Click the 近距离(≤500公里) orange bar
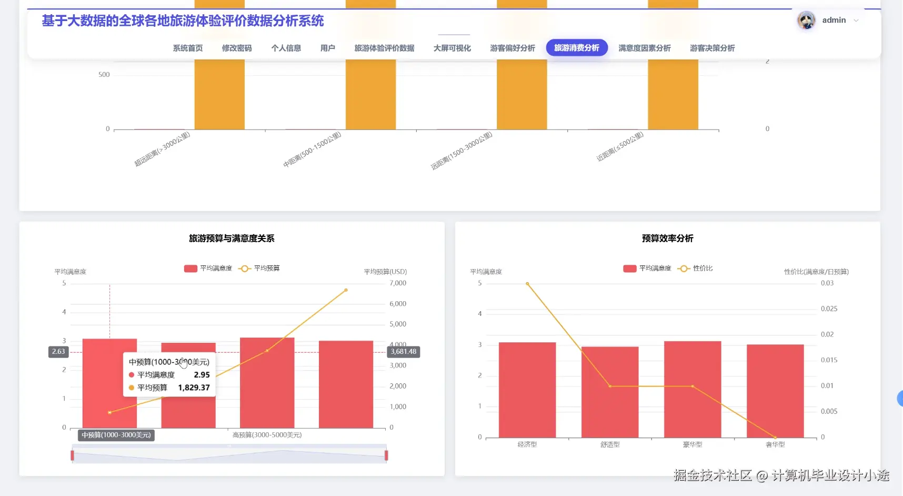This screenshot has width=903, height=496. tap(673, 94)
